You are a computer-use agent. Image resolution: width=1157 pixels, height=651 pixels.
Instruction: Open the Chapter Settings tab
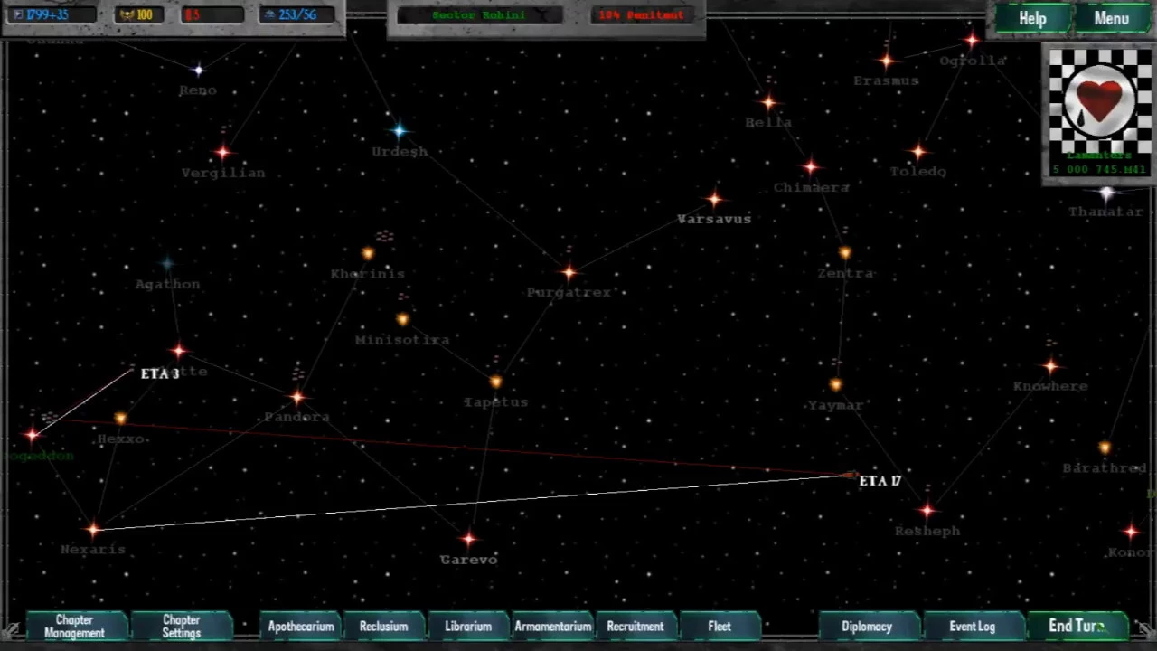182,626
